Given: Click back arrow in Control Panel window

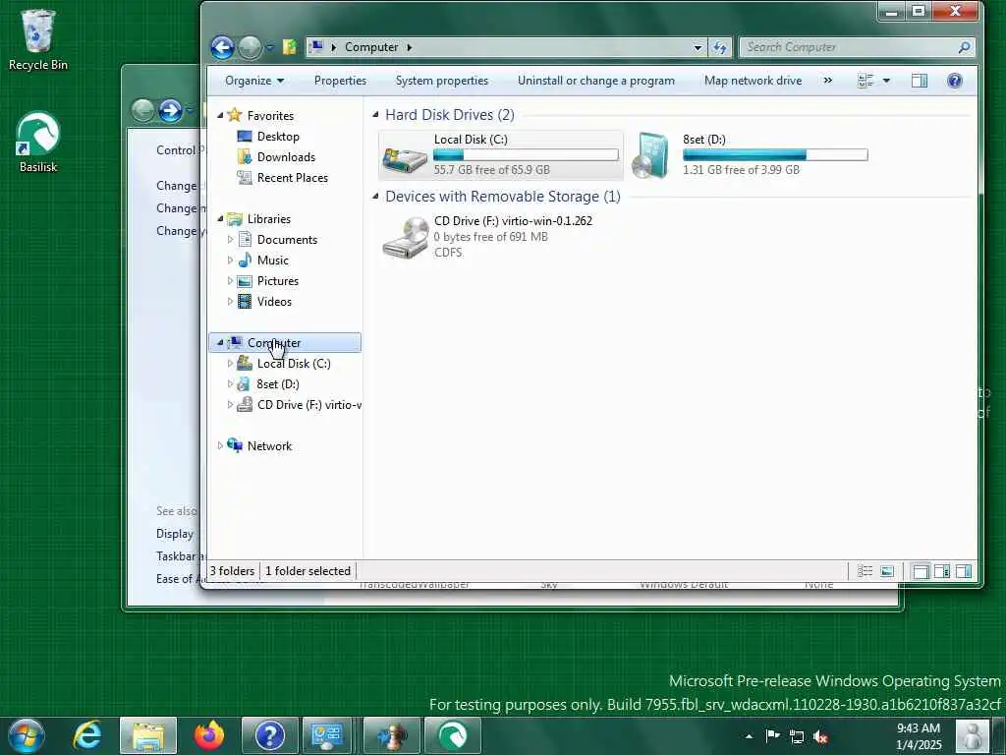Looking at the screenshot, I should pyautogui.click(x=142, y=111).
